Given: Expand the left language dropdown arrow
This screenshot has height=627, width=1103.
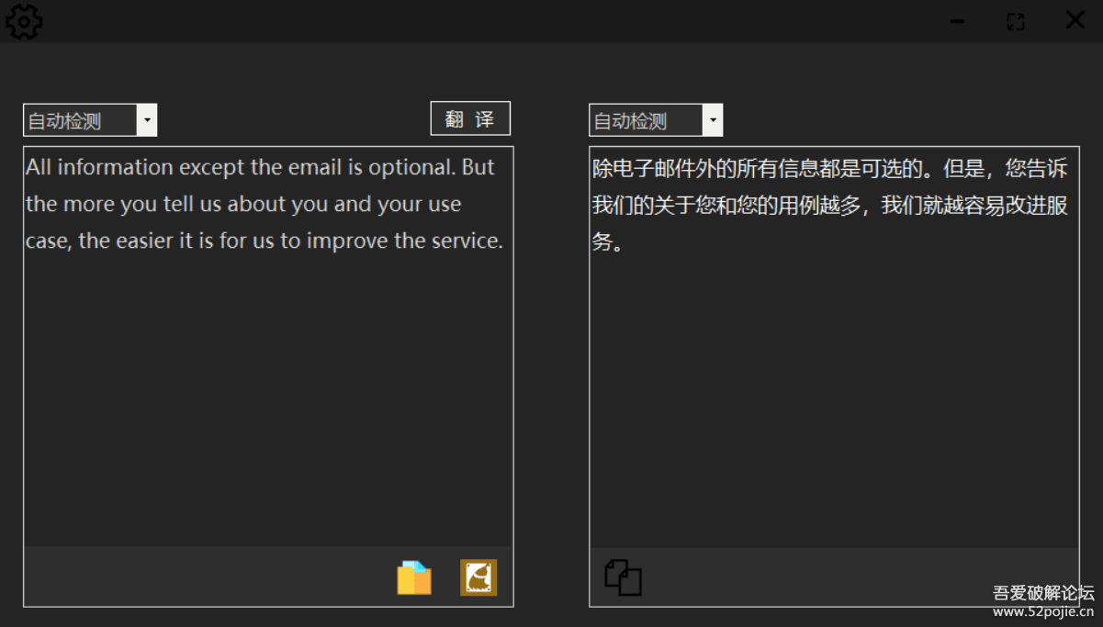Looking at the screenshot, I should tap(147, 119).
